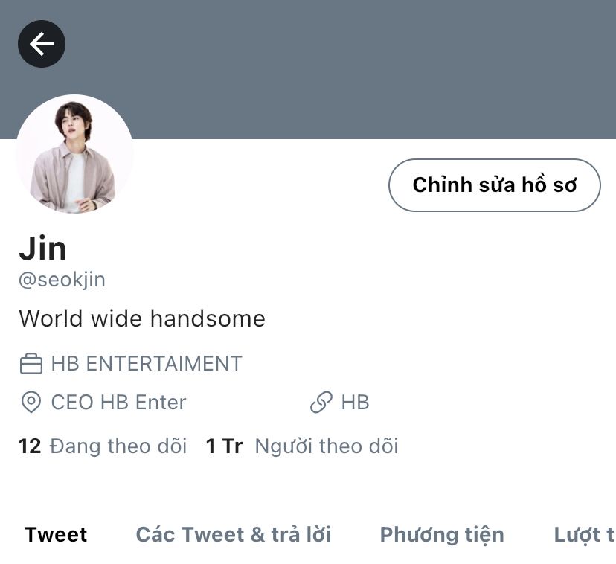The image size is (616, 564).
Task: Click the 1 Tr follower count number
Action: pyautogui.click(x=224, y=446)
